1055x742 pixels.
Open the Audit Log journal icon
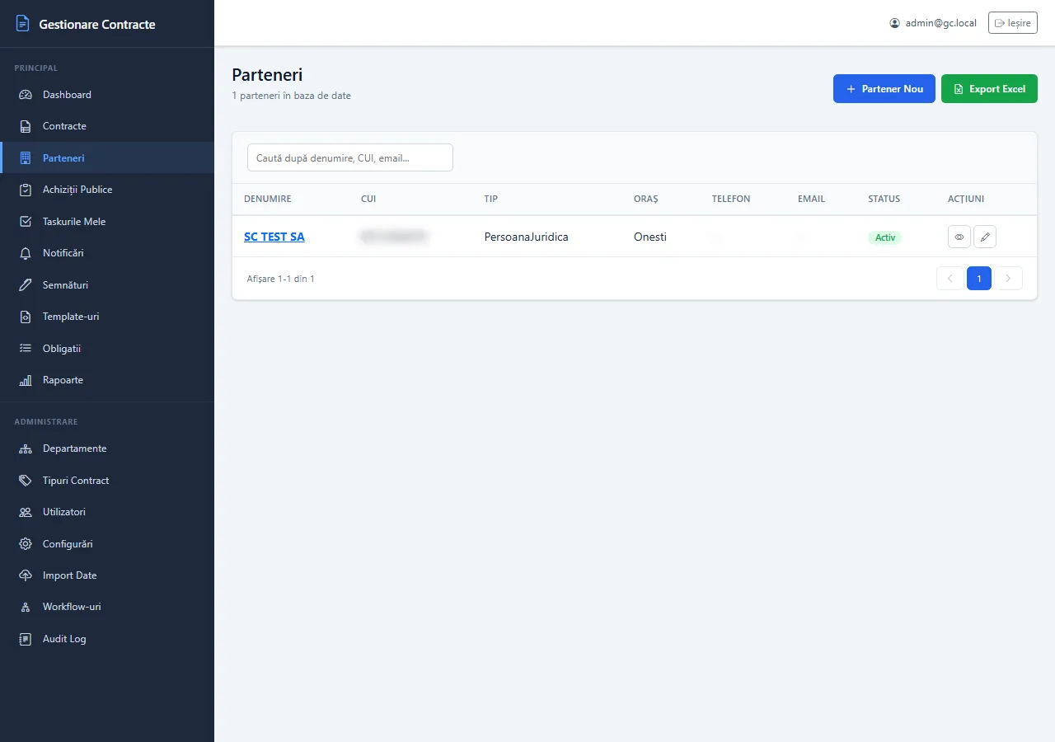(x=26, y=639)
